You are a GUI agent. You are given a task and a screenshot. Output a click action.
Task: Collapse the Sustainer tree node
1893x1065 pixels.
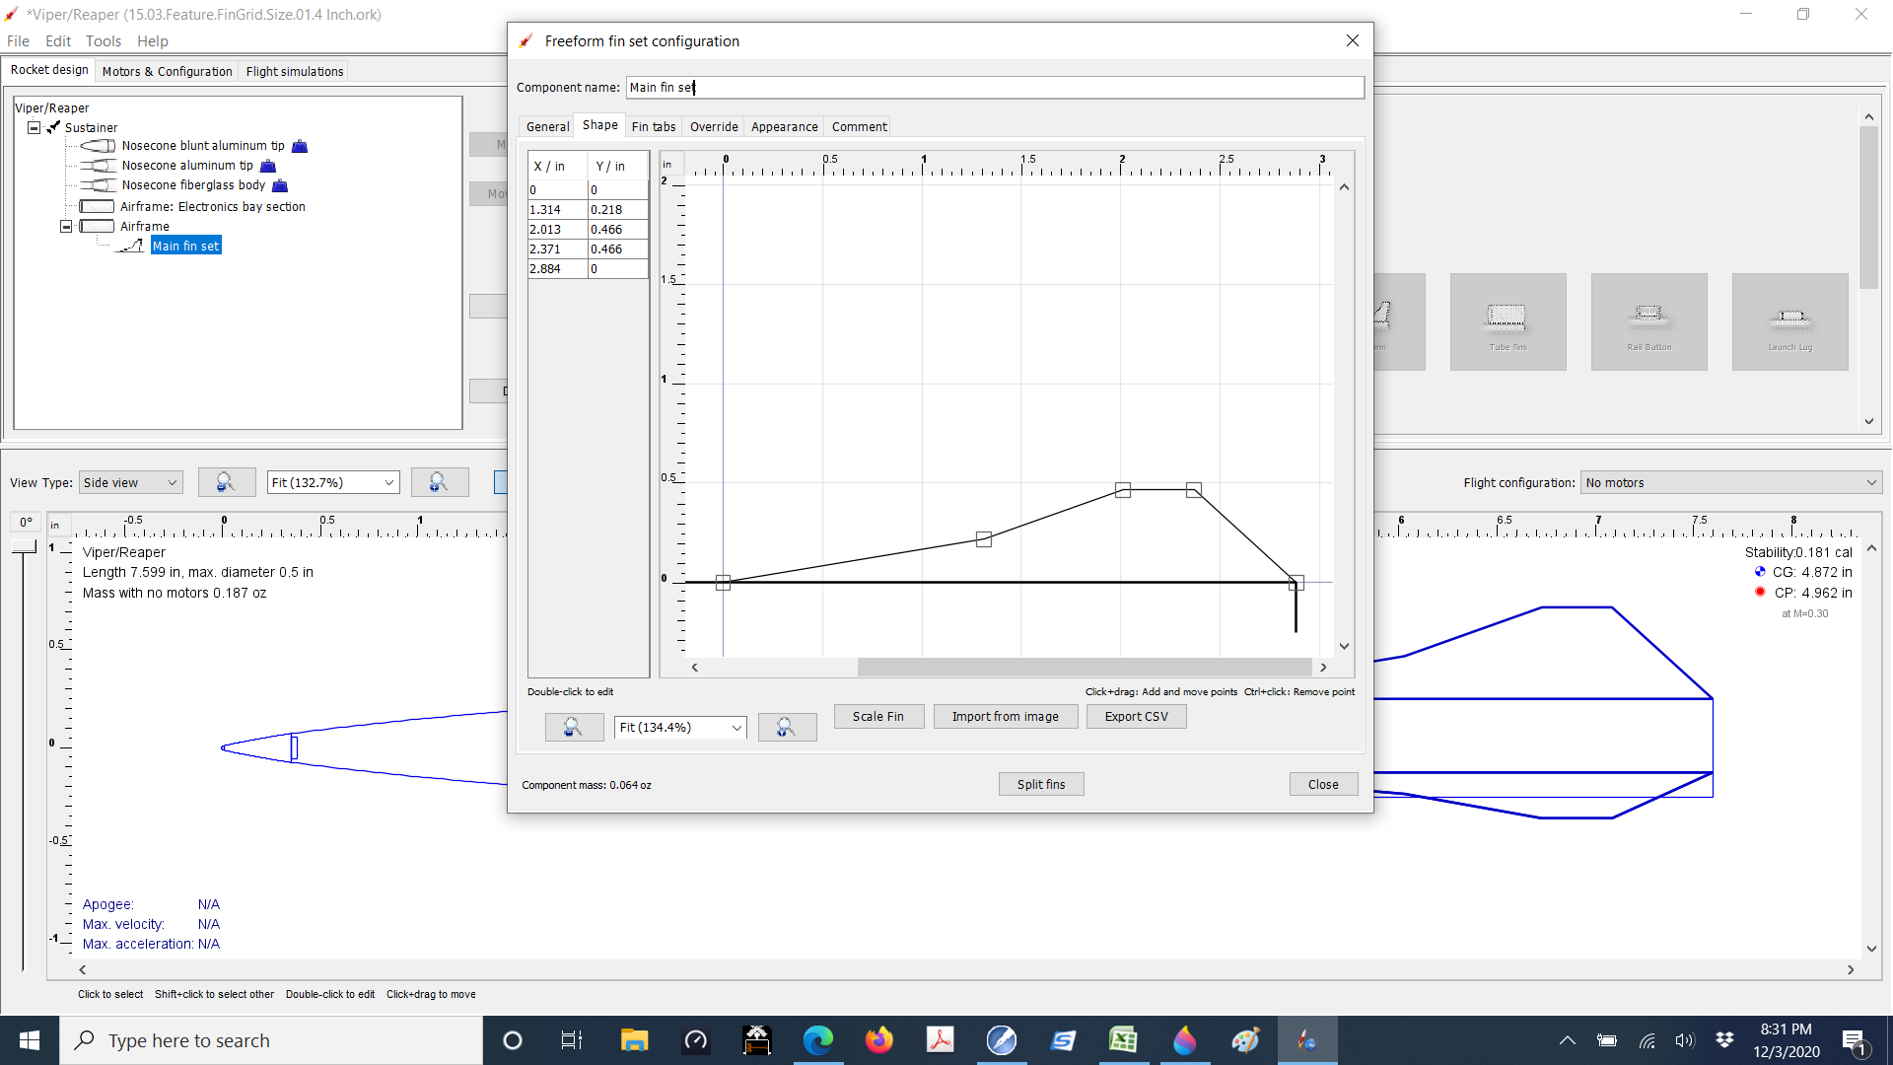34,127
